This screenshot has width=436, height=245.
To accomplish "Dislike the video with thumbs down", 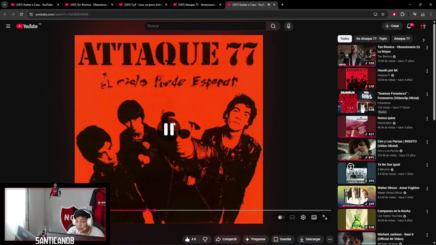I will pos(205,239).
